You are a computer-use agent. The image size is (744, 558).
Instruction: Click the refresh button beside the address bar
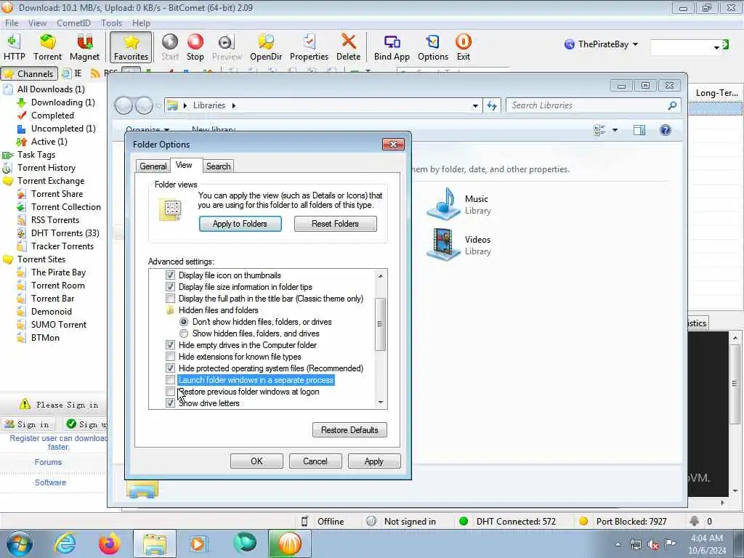coord(492,105)
